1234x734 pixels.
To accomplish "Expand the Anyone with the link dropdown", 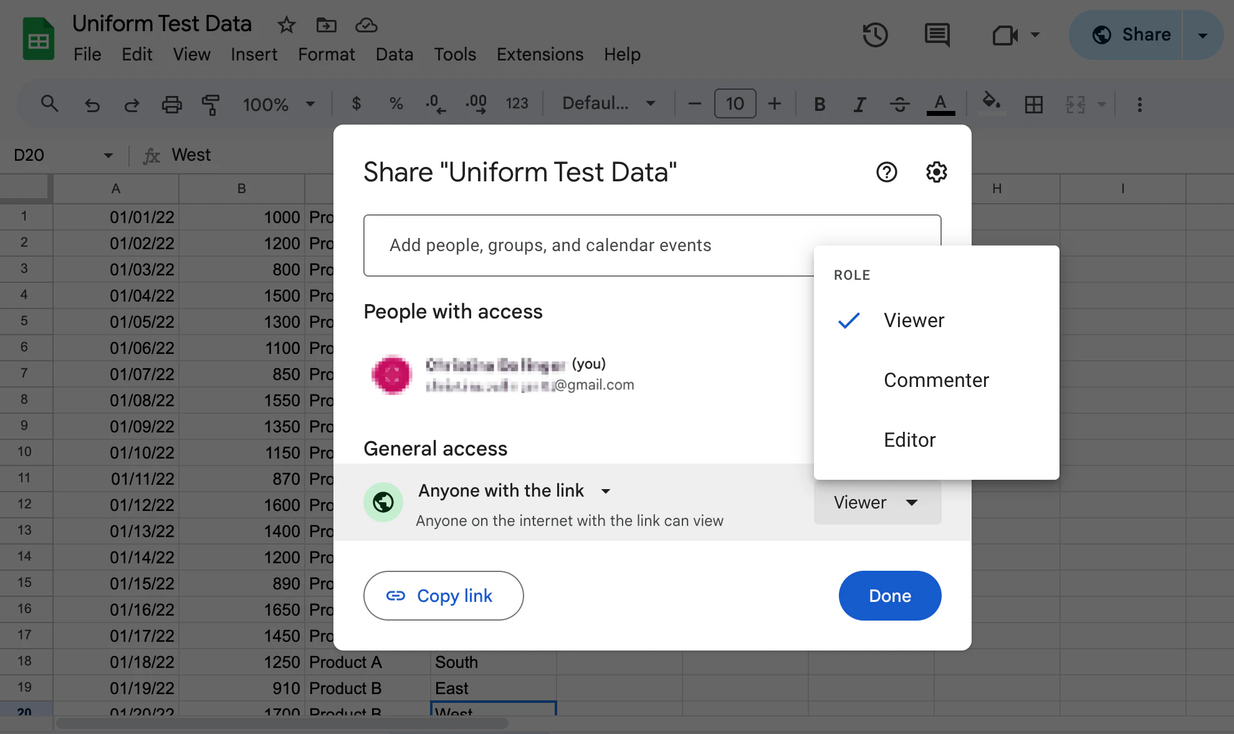I will point(515,491).
